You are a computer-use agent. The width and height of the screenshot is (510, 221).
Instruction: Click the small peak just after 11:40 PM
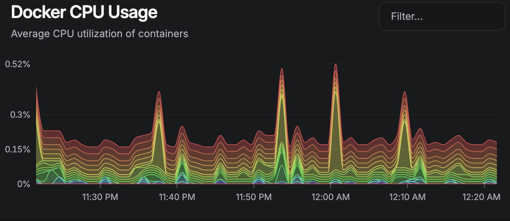(x=183, y=126)
